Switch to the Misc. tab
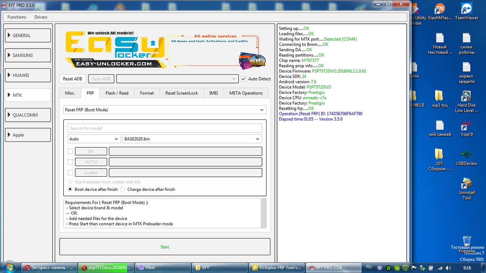This screenshot has height=273, width=486. point(70,93)
